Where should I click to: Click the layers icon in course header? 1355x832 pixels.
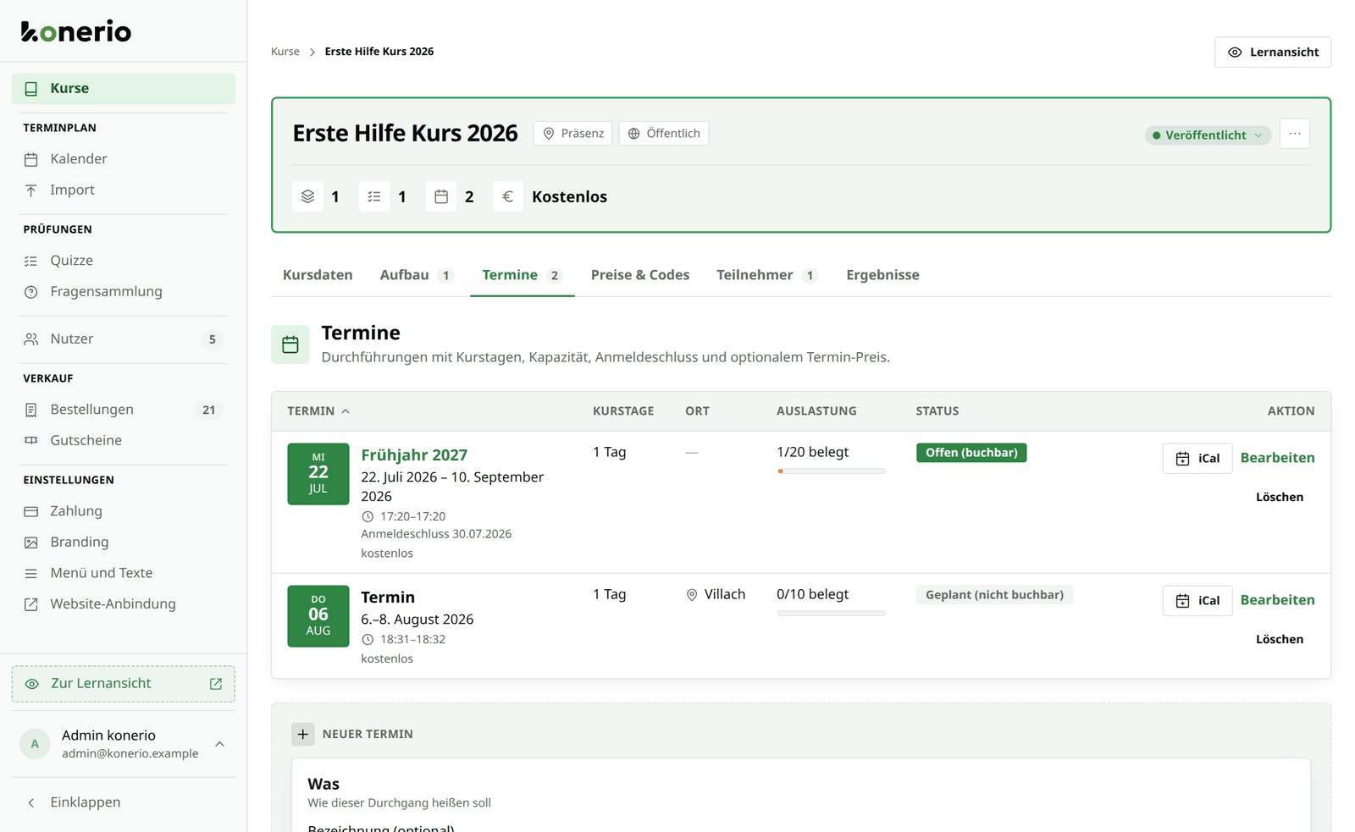(x=308, y=196)
